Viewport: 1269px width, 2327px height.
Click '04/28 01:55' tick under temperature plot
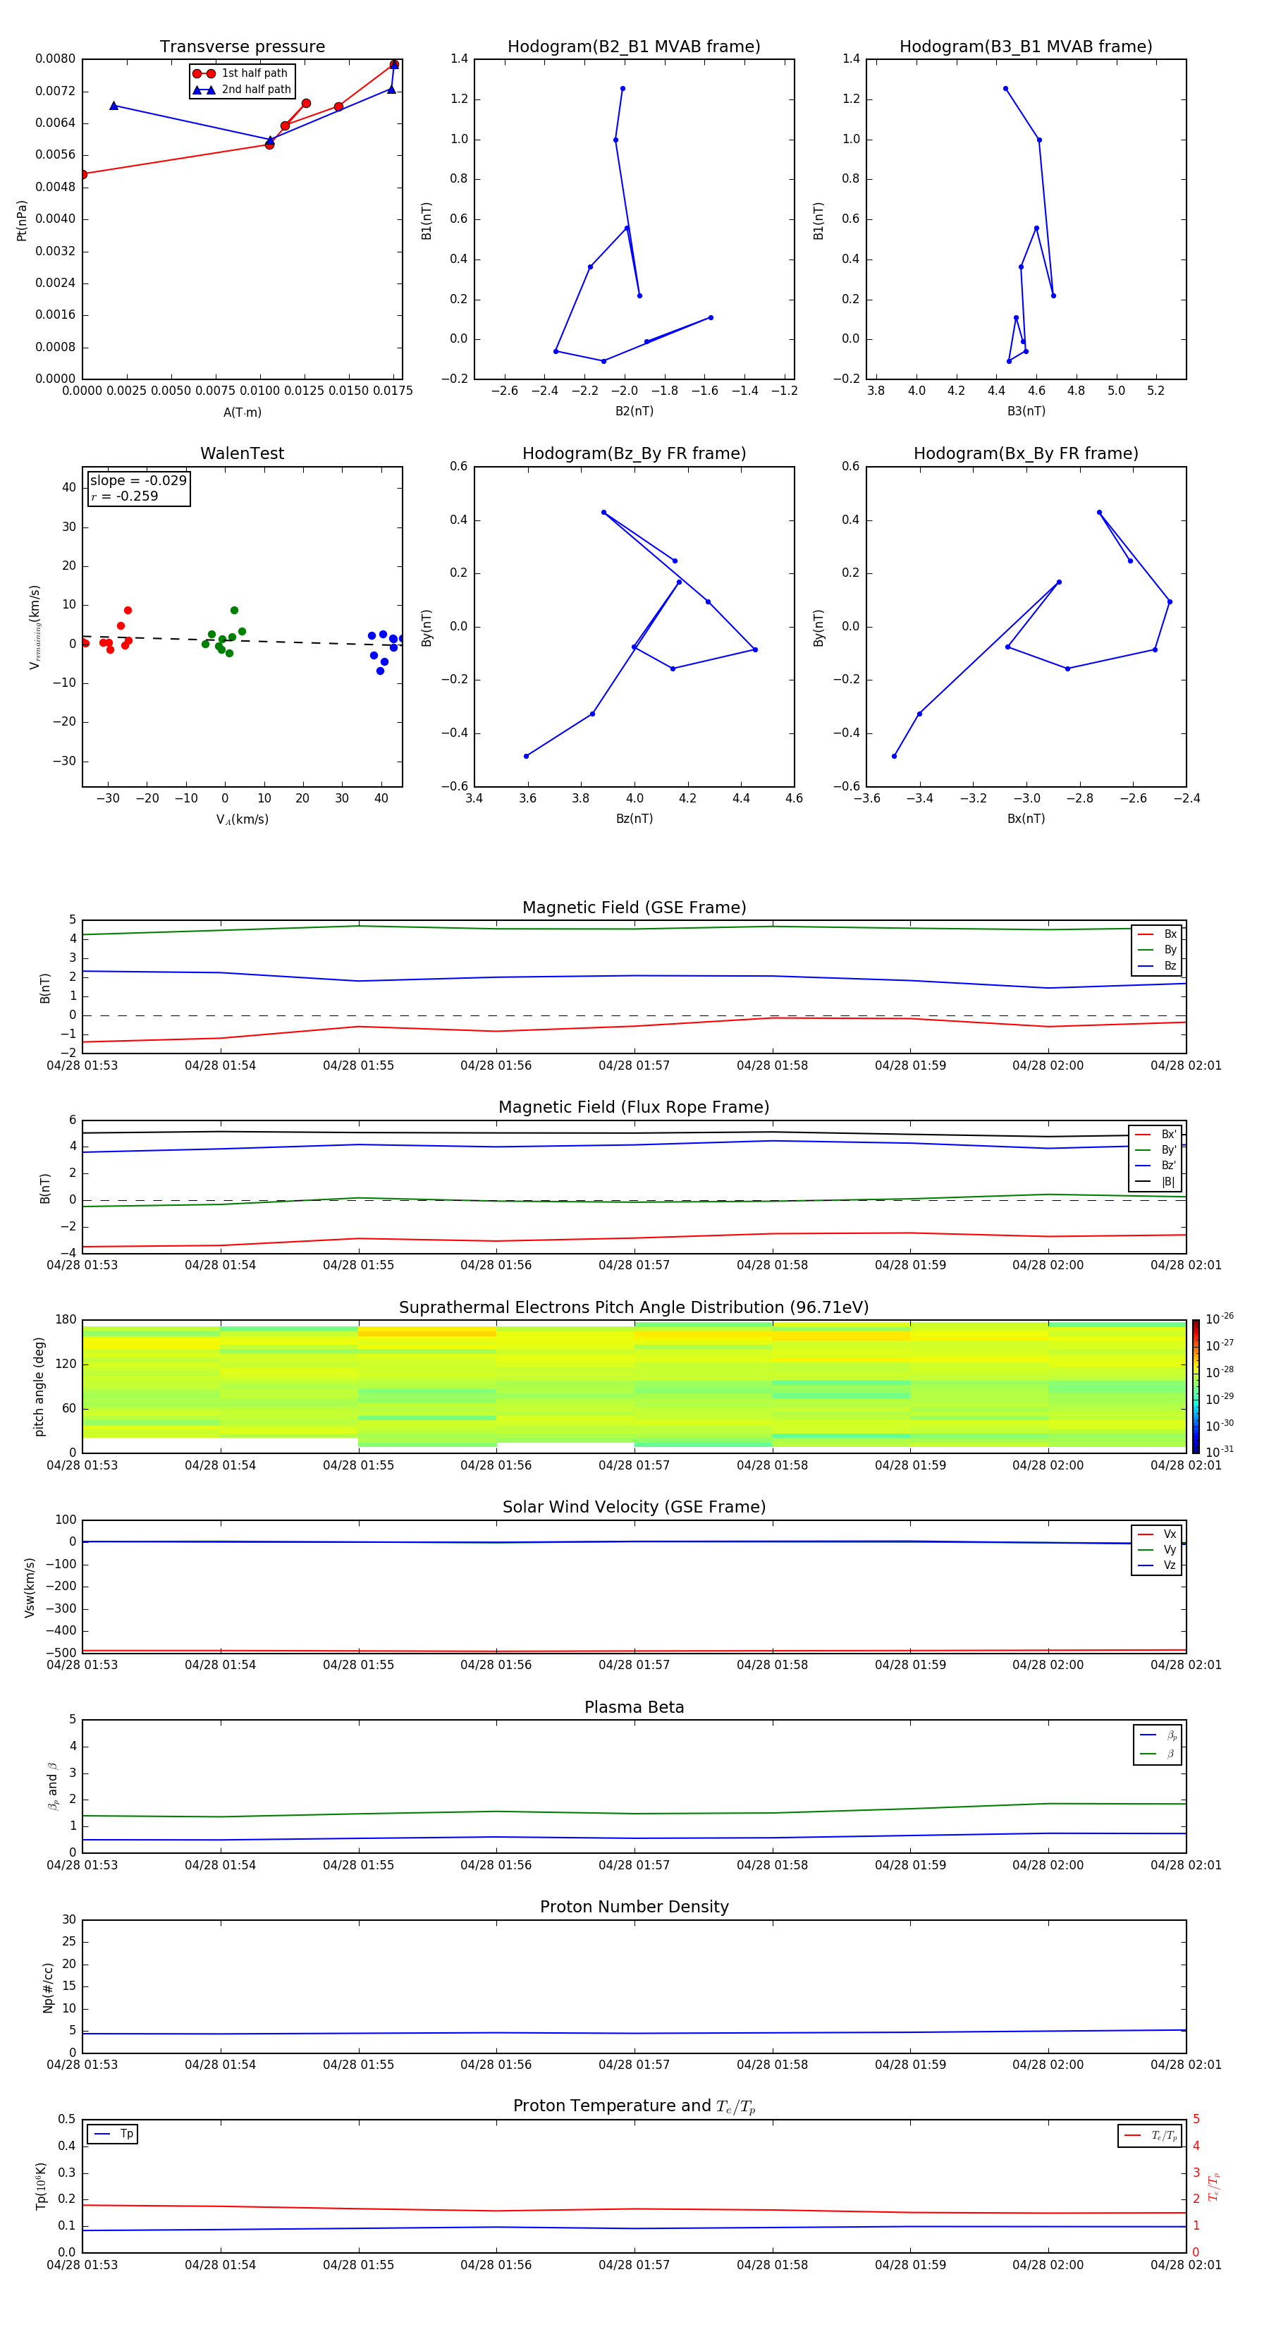point(359,2265)
